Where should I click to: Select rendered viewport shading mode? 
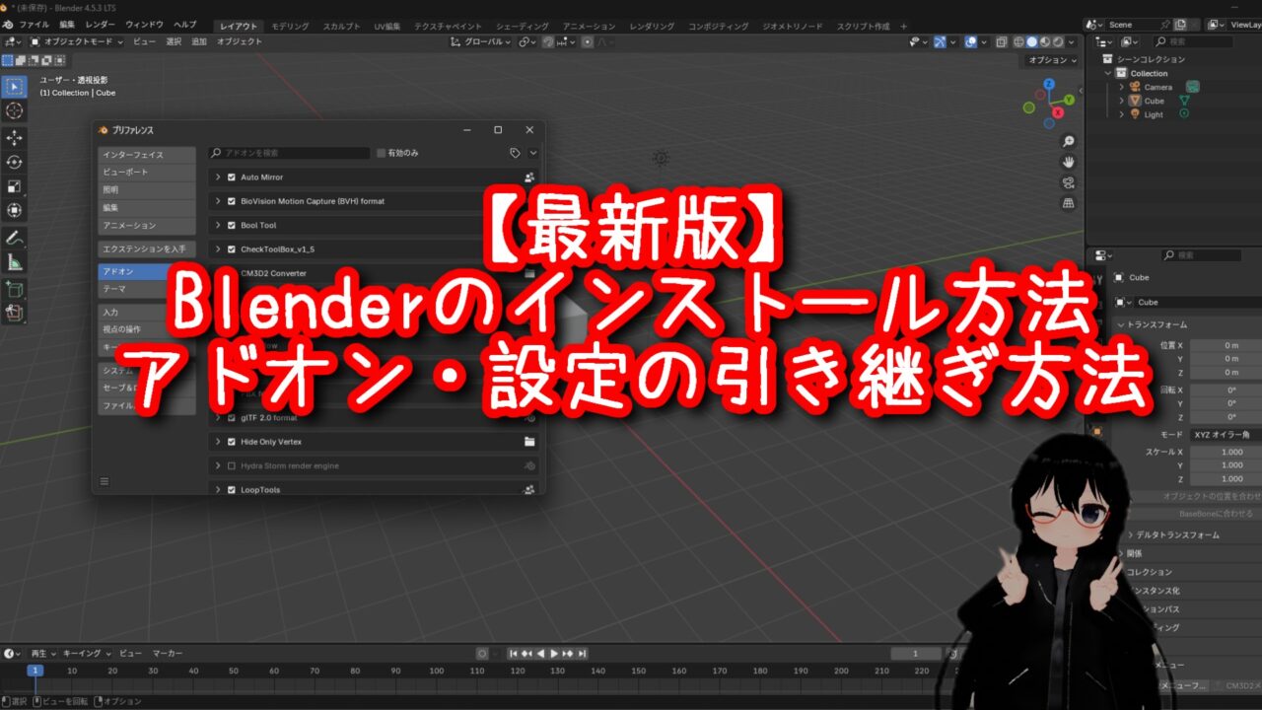pos(1058,41)
